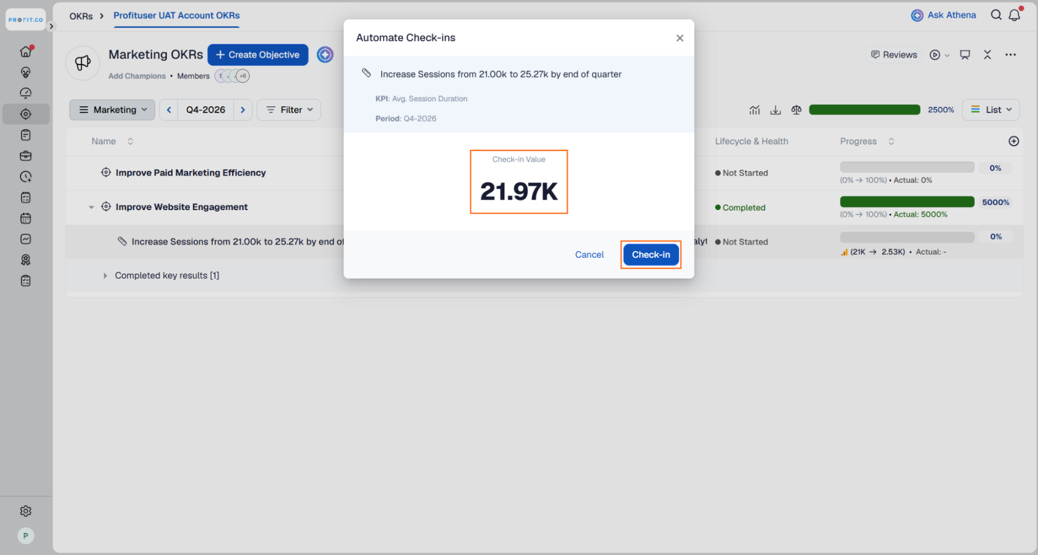Viewport: 1038px width, 555px height.
Task: Open the Marketing department dropdown
Action: pos(113,110)
